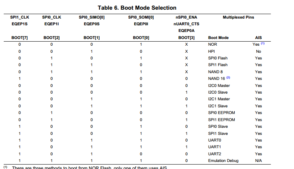The width and height of the screenshot is (294, 169).
Task: Click the Emulation Debug boot mode text
Action: point(223,160)
